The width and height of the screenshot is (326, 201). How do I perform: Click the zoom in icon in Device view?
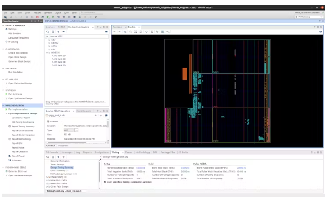coord(125,32)
